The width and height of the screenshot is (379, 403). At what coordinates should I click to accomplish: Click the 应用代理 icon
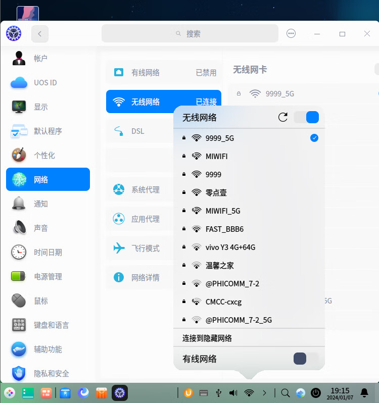119,219
